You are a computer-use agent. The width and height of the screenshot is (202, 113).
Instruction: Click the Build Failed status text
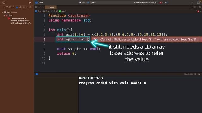[146, 3]
